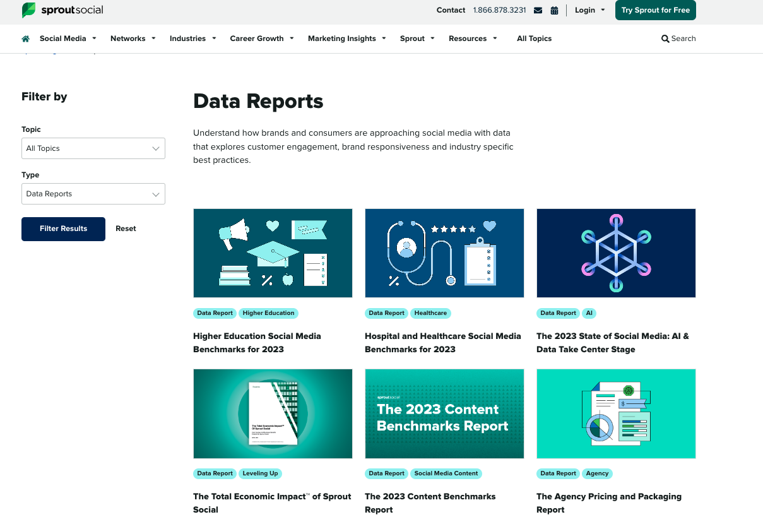Click the Healthcare tag pill
The image size is (763, 517).
click(430, 313)
